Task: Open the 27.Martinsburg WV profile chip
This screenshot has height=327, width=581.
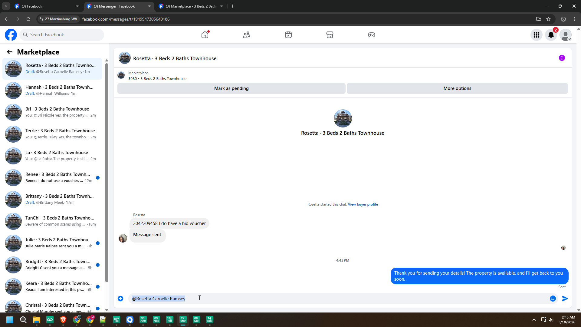Action: (59, 19)
